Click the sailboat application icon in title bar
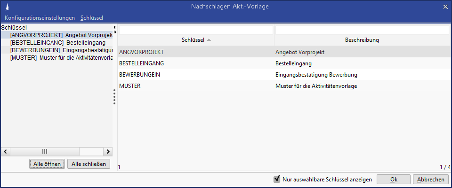 point(7,7)
